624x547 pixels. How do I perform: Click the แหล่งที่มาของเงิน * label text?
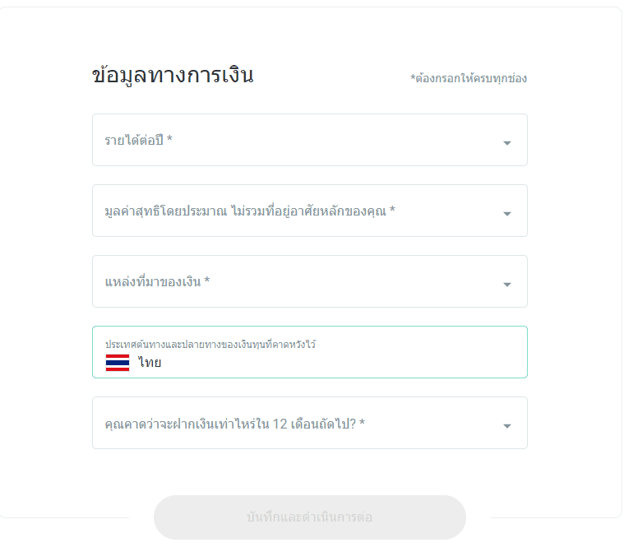click(157, 281)
